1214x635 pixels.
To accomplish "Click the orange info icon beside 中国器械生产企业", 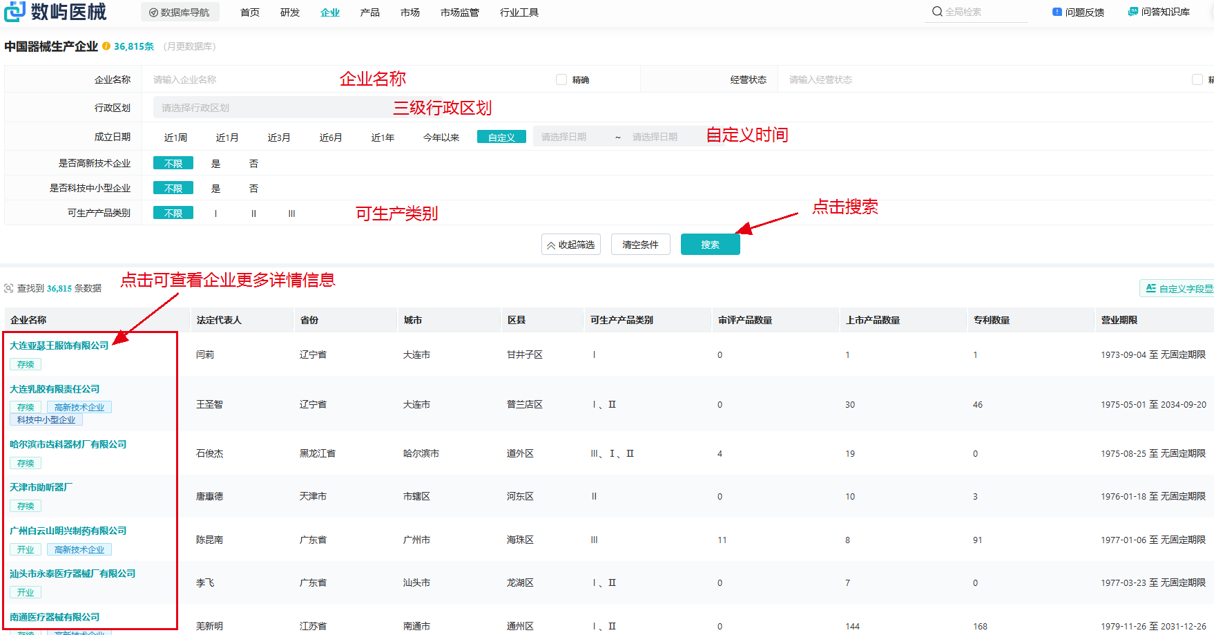I will click(106, 46).
